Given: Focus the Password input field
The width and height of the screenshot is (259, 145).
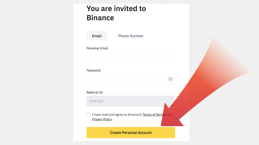Looking at the screenshot, I should (x=126, y=79).
